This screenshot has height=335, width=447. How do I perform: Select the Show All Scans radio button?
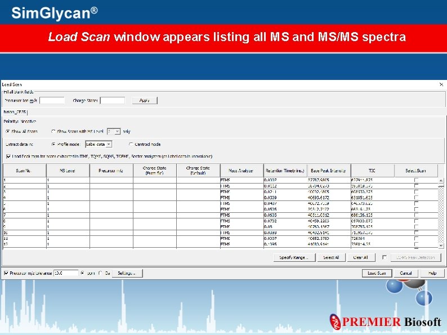coord(8,131)
